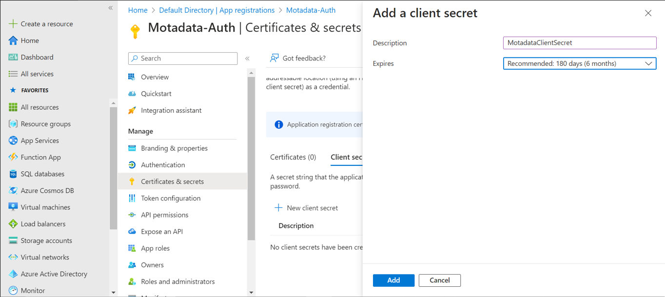Image resolution: width=665 pixels, height=297 pixels.
Task: Click the Owners people icon
Action: pos(132,265)
